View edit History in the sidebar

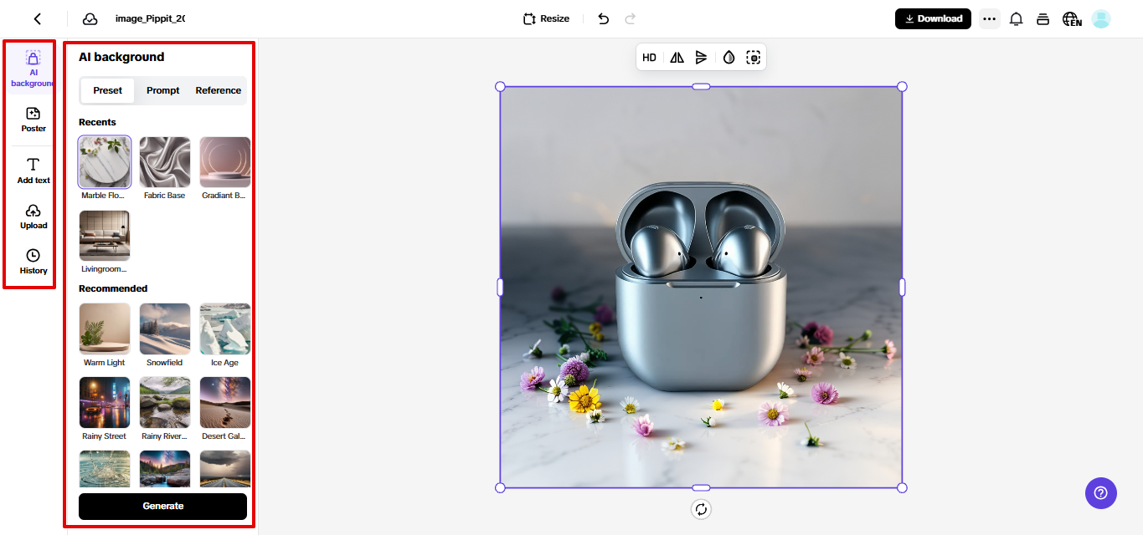click(33, 261)
